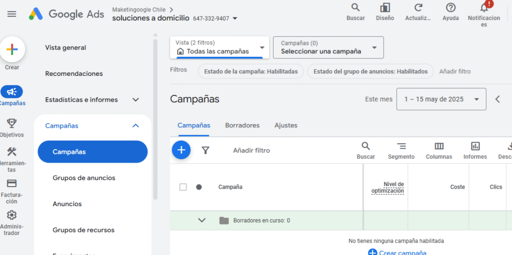
Task: Open account selector dropdown arrow
Action: click(x=235, y=18)
